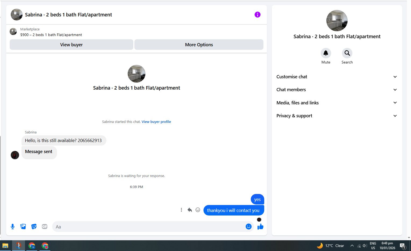This screenshot has height=251, width=411.
Task: Click Marketplace label link
Action: 30,29
